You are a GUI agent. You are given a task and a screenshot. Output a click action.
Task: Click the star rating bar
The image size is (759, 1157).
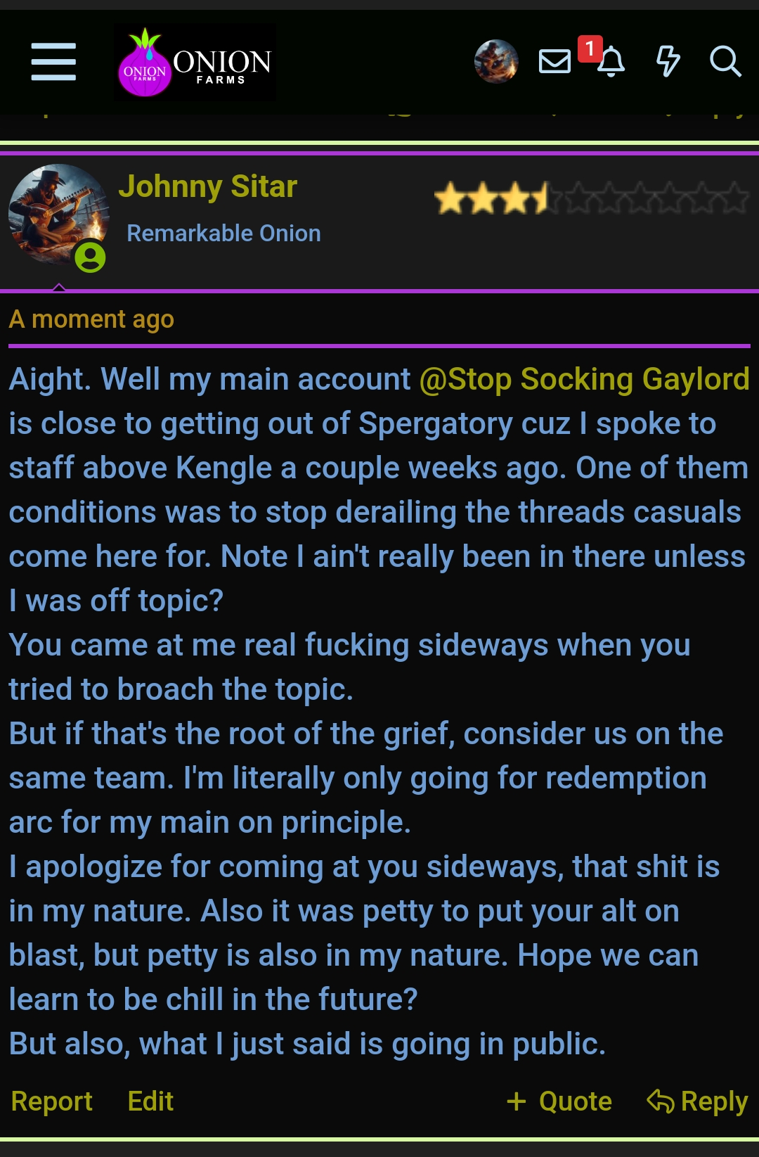click(592, 198)
